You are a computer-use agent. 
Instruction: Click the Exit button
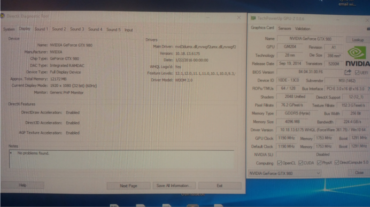[x=220, y=186]
